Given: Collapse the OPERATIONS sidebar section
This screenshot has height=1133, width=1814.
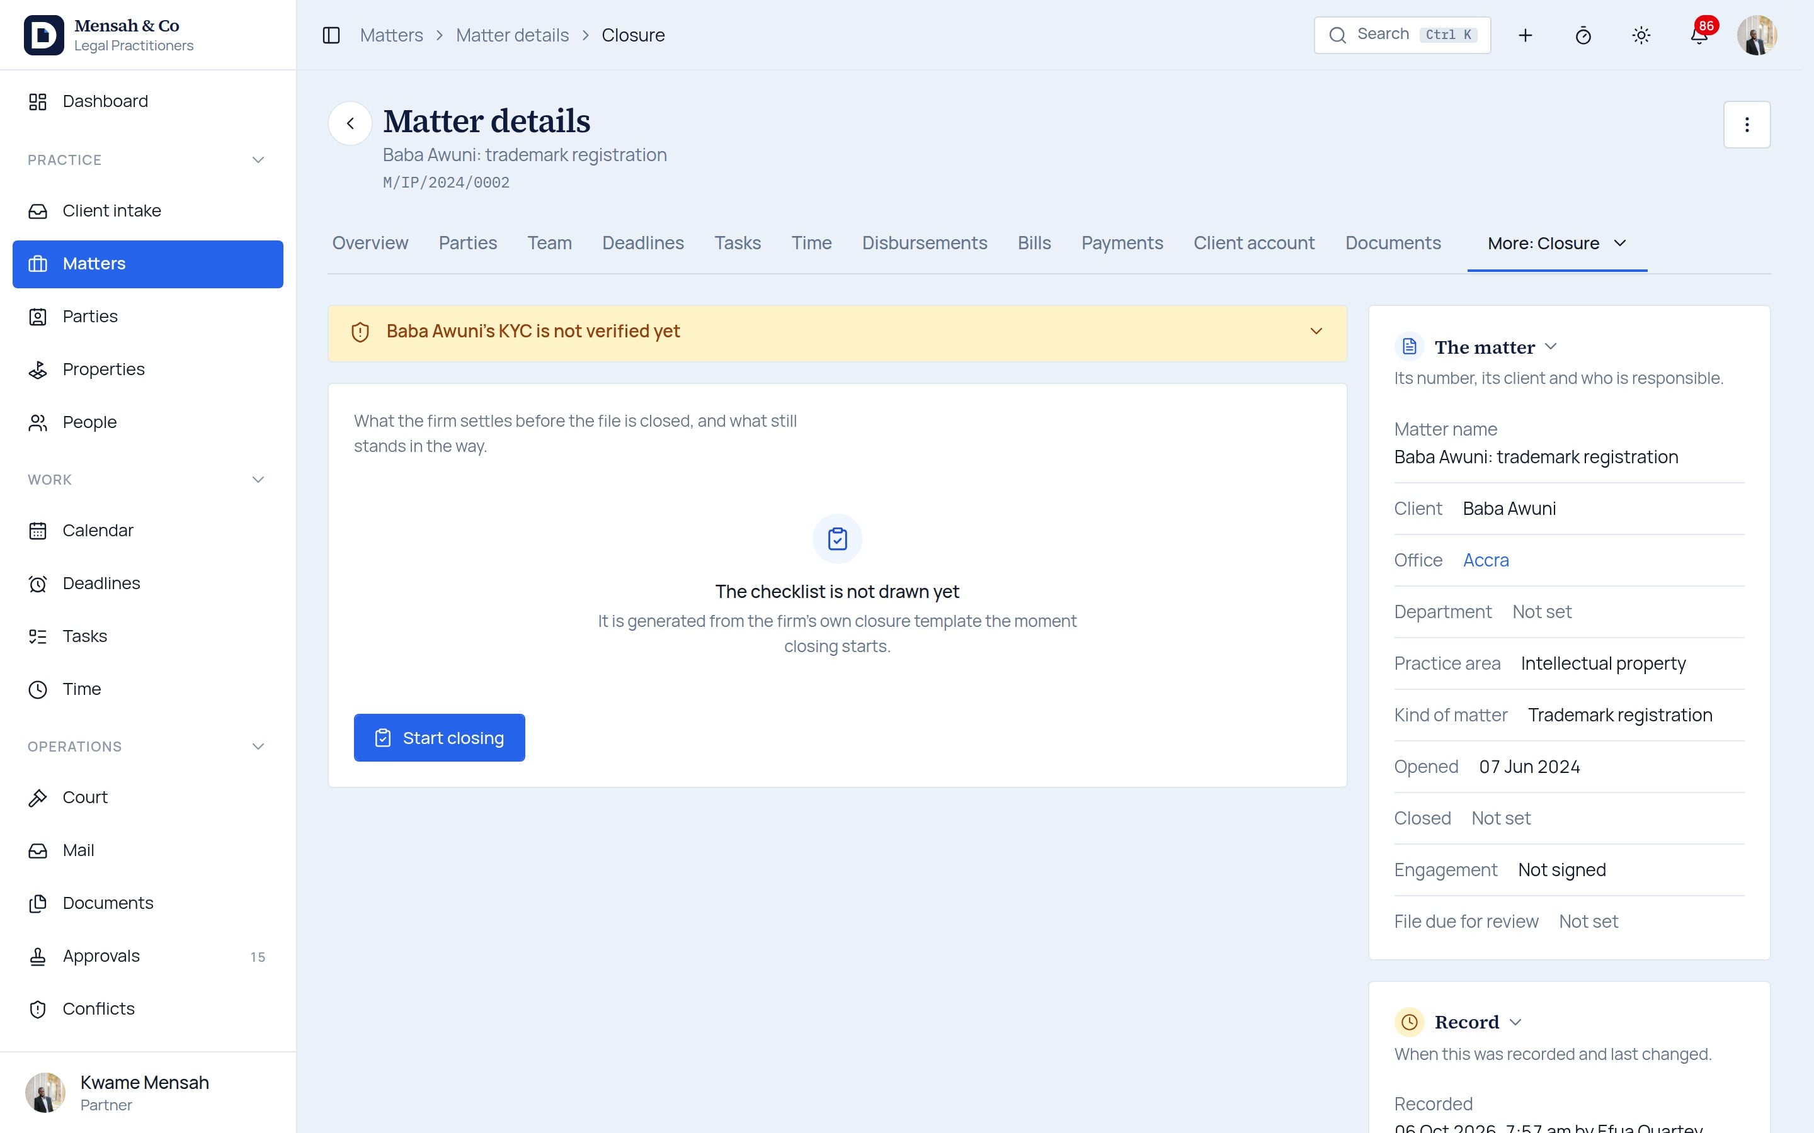Looking at the screenshot, I should coord(258,747).
